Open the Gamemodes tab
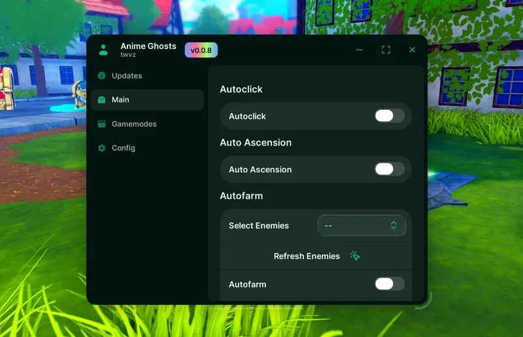This screenshot has height=337, width=523. coord(147,123)
